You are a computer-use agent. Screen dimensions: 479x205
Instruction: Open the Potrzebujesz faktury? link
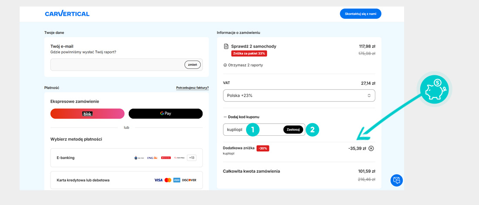click(192, 88)
